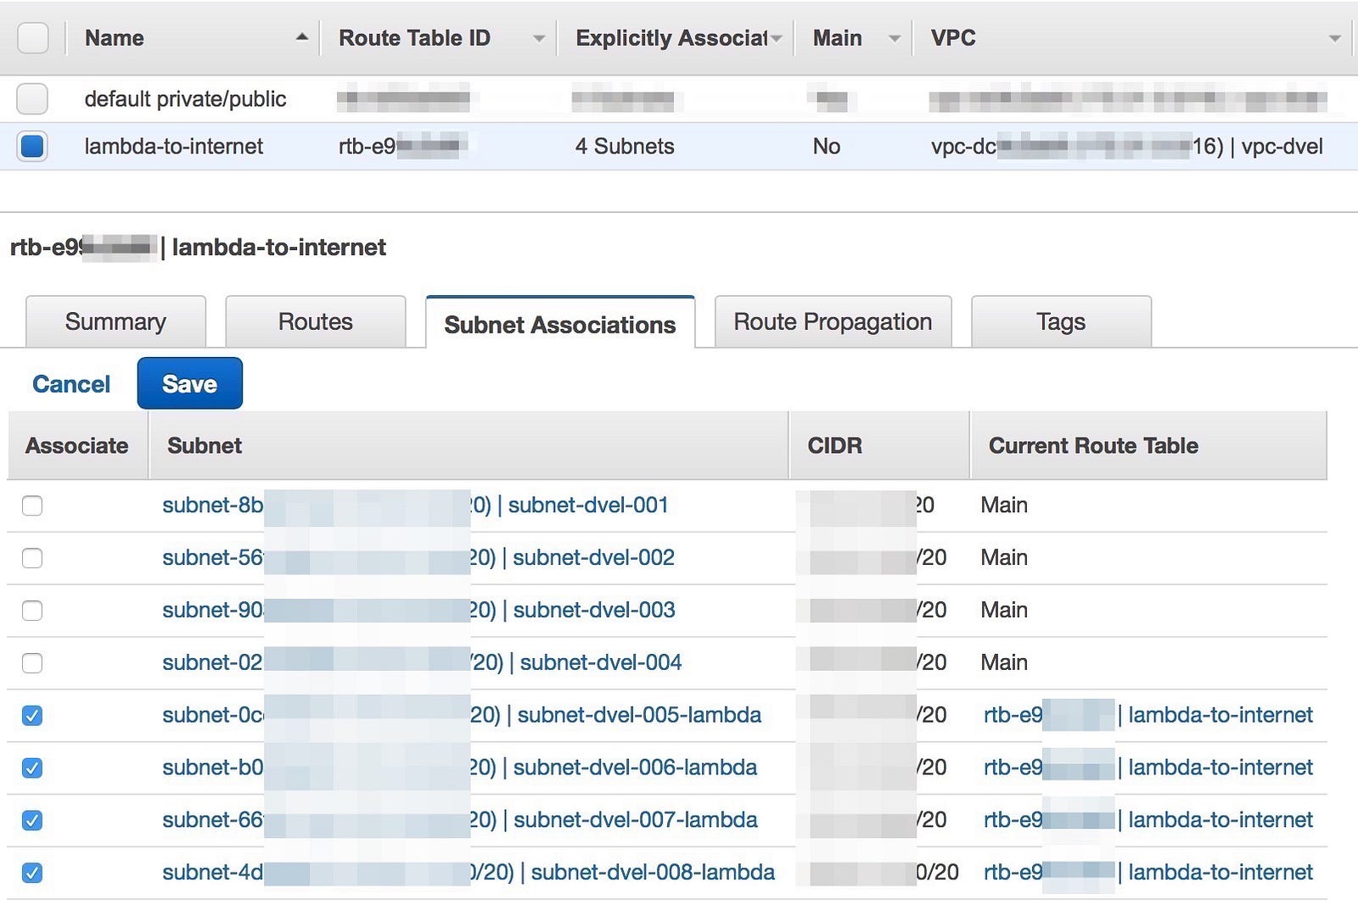Viewport: 1358px width, 910px height.
Task: Check the Associate box for subnet-dvel-003
Action: [x=32, y=611]
